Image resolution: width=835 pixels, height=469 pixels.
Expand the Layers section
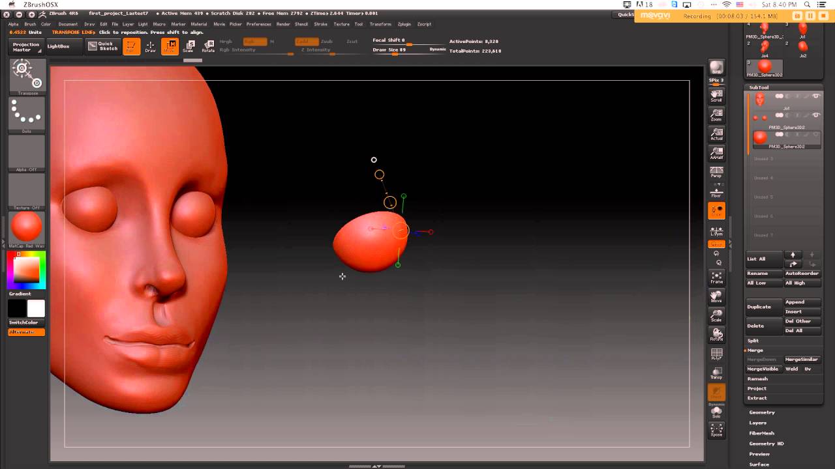[757, 423]
